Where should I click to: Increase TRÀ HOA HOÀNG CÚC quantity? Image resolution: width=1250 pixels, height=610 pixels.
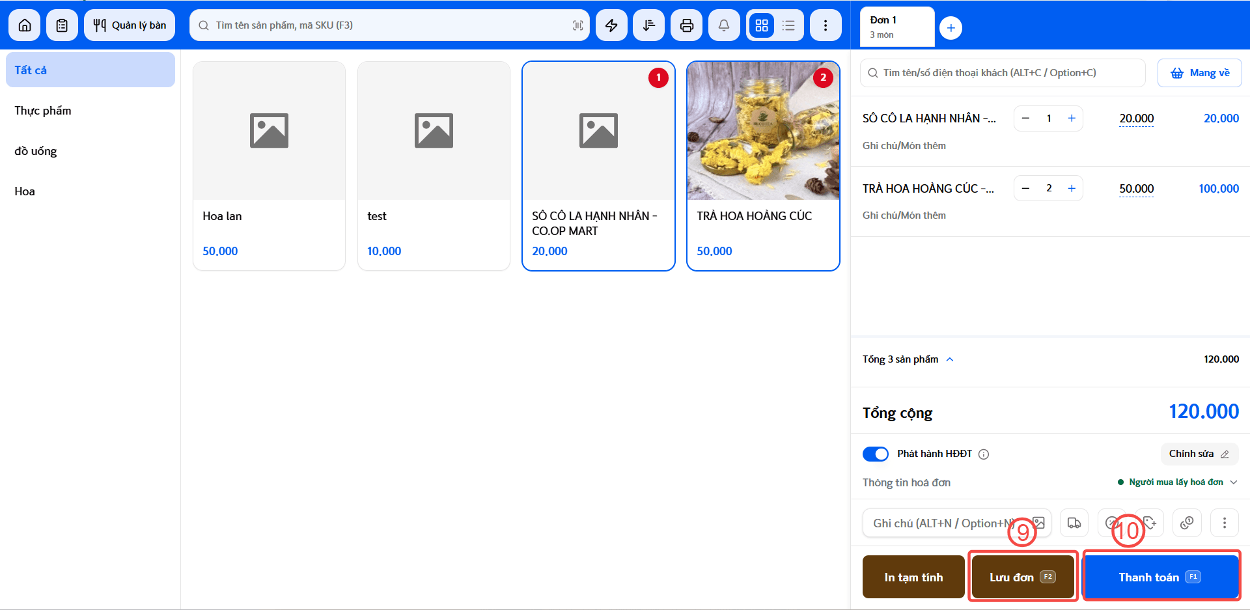pyautogui.click(x=1072, y=189)
